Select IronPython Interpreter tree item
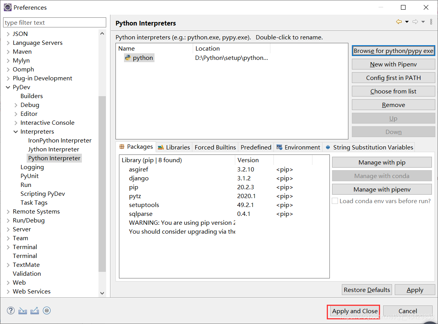 [60, 141]
